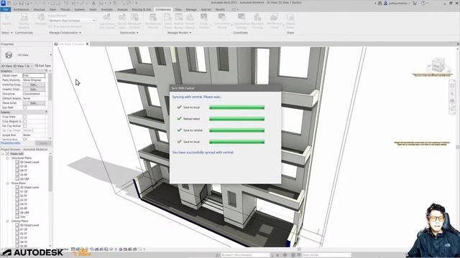Click the Reload Latest icon
The width and height of the screenshot is (460, 258).
[122, 18]
